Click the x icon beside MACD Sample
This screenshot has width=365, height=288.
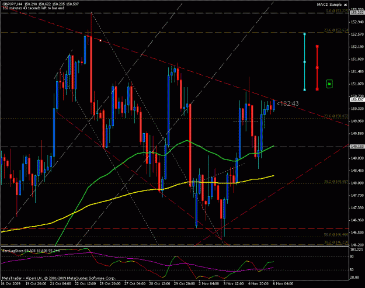(x=346, y=5)
